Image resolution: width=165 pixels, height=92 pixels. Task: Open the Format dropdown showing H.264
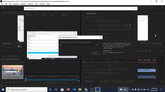(109, 21)
